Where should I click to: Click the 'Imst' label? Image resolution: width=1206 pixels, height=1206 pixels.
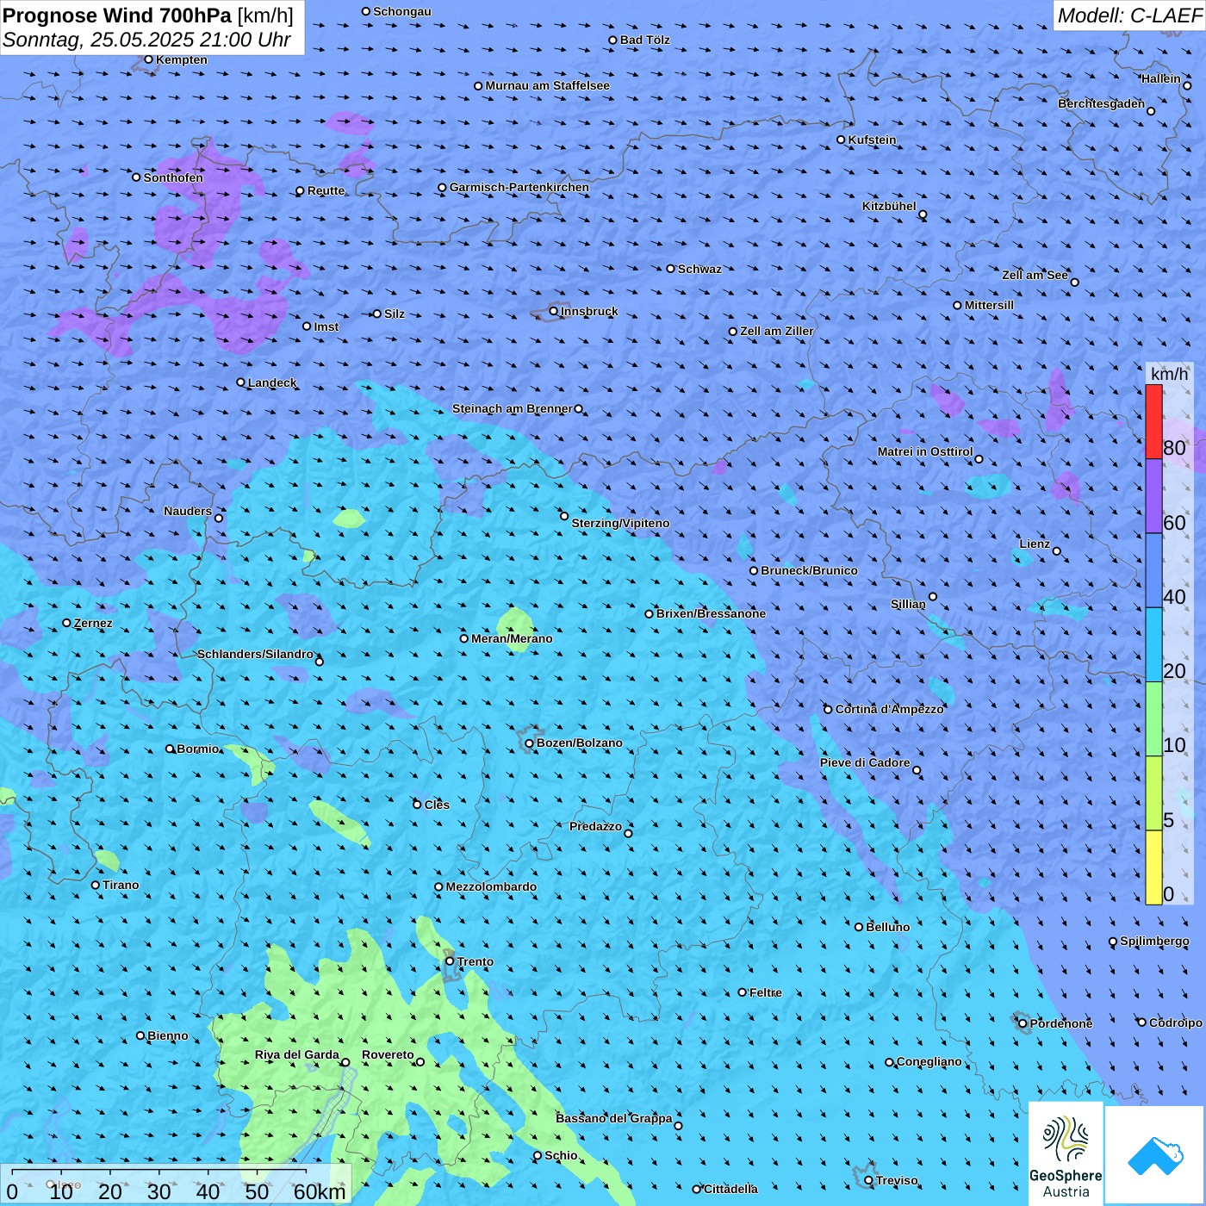pyautogui.click(x=326, y=326)
